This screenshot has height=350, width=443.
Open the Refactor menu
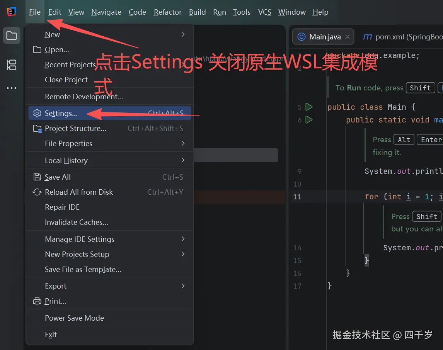[x=167, y=12]
